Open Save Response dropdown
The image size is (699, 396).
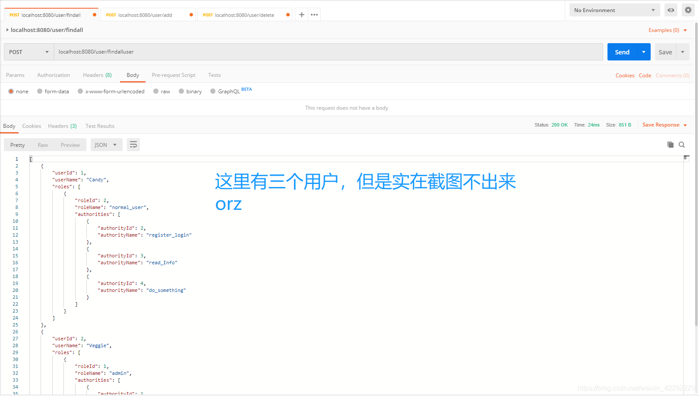point(665,125)
